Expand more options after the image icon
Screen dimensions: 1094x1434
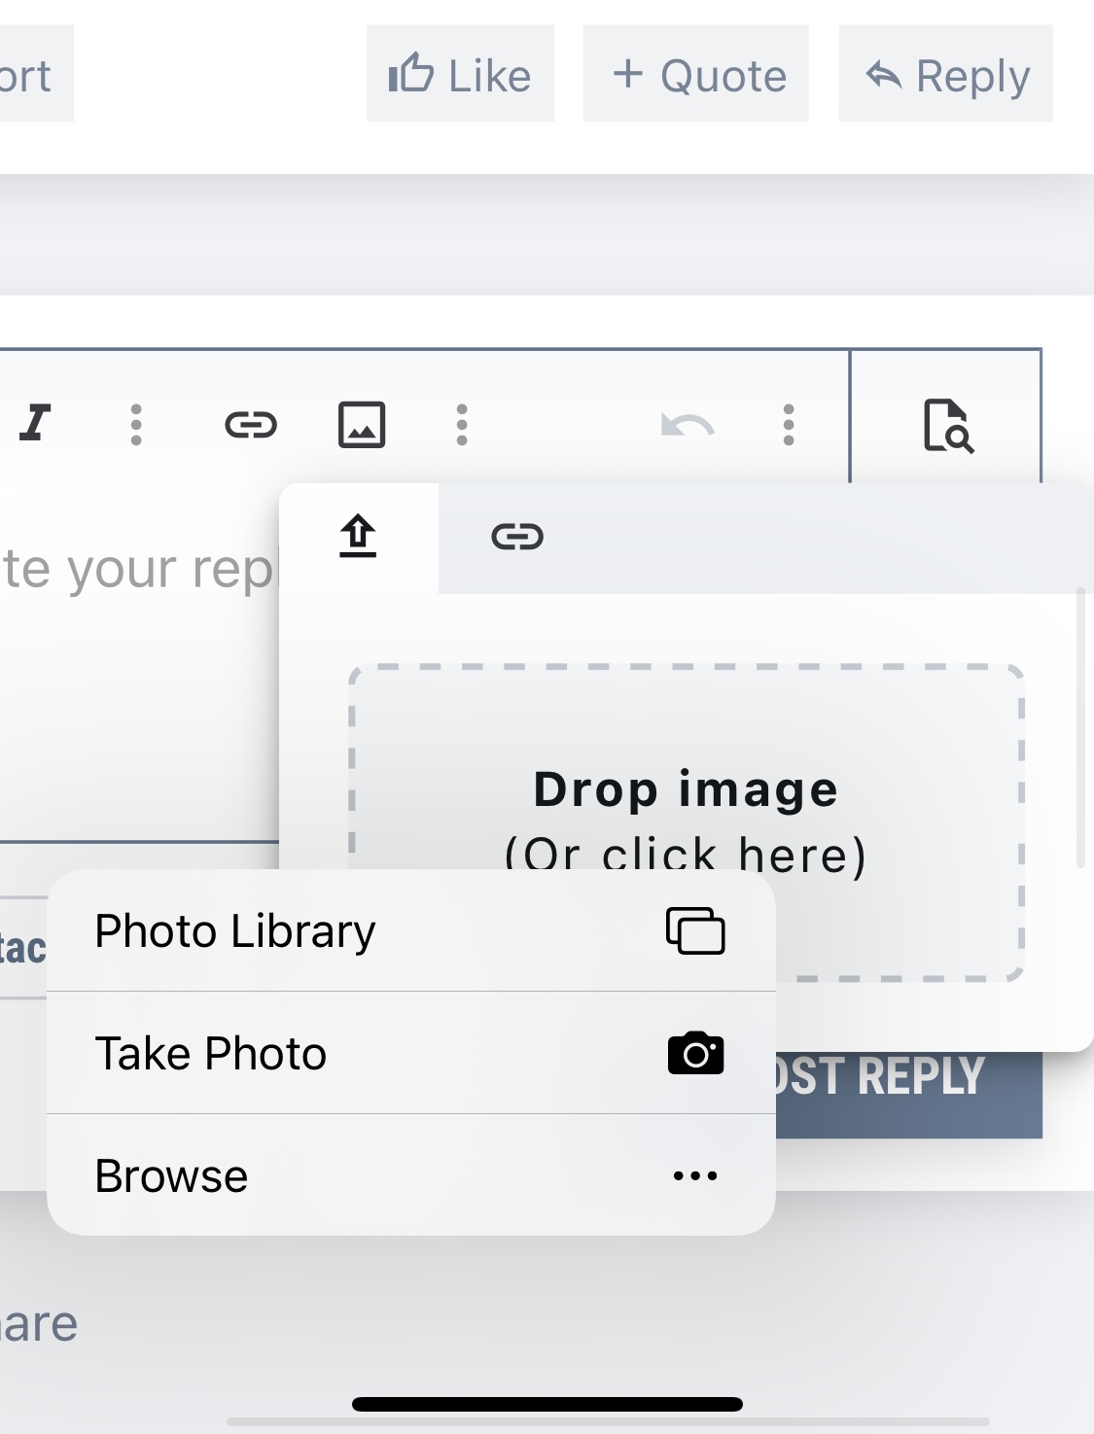point(462,425)
